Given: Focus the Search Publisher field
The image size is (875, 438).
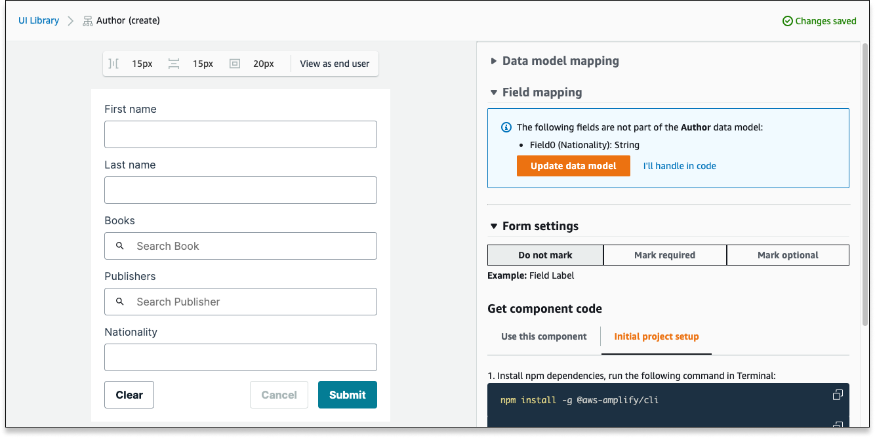Looking at the screenshot, I should click(241, 302).
